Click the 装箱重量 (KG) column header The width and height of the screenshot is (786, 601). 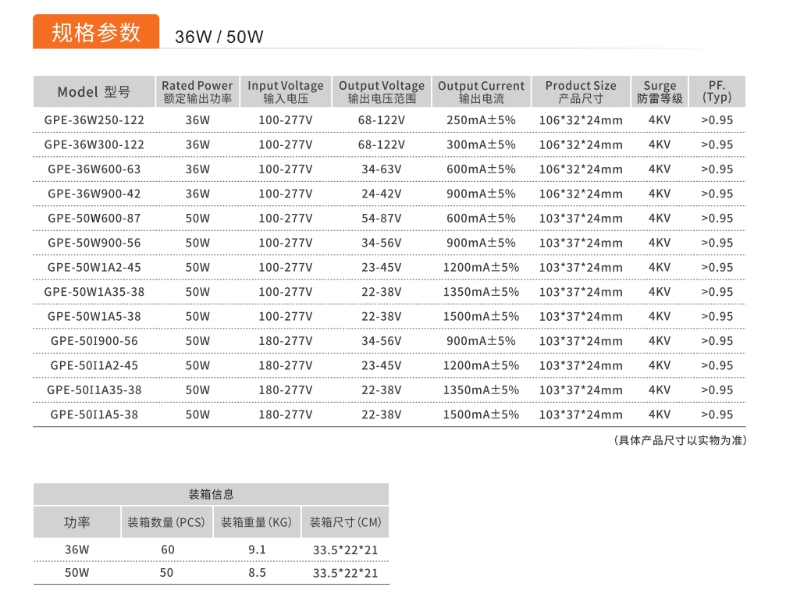click(x=257, y=522)
